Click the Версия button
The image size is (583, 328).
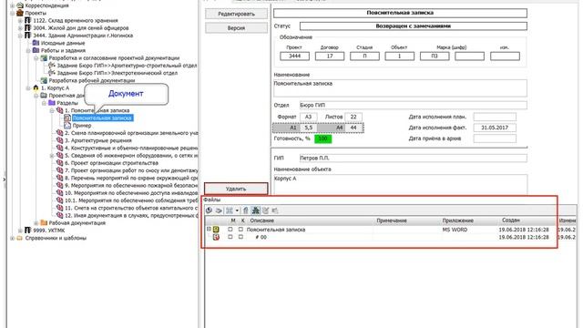[236, 28]
